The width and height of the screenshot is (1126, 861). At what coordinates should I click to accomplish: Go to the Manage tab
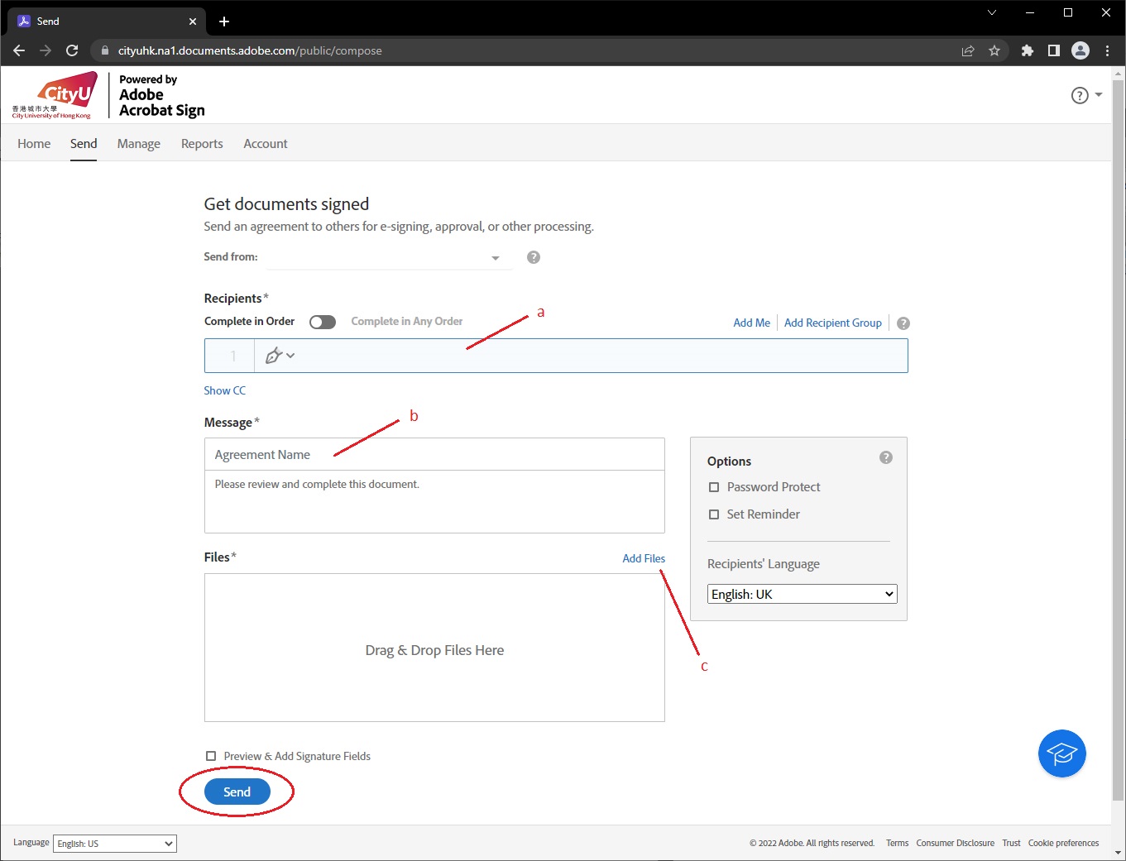[x=139, y=144]
